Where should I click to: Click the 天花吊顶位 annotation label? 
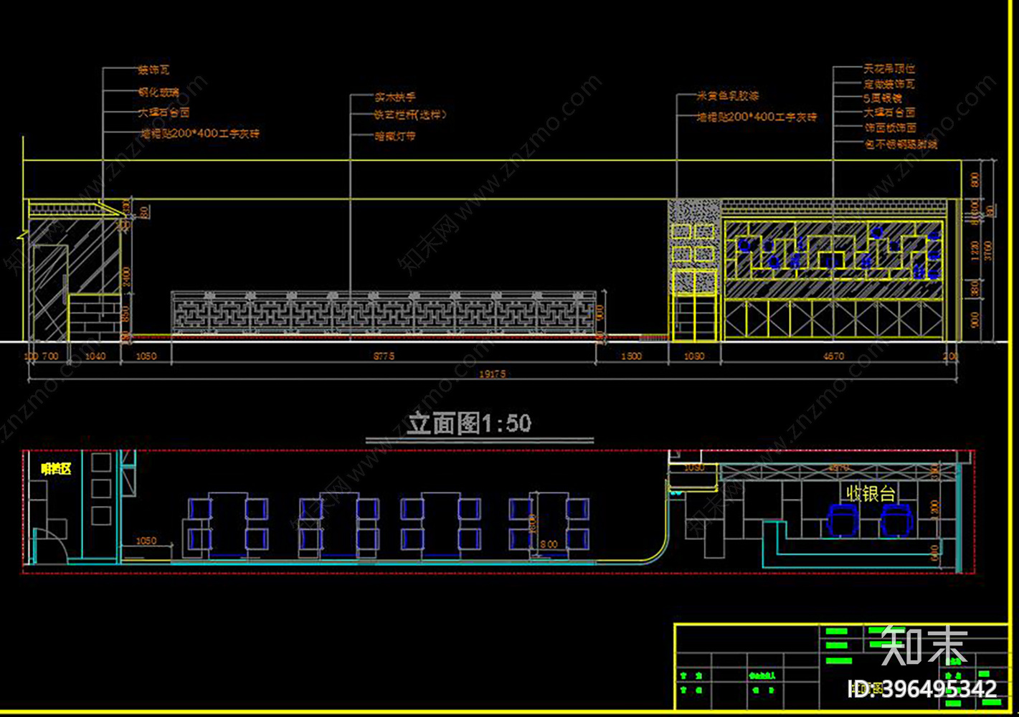click(x=889, y=69)
